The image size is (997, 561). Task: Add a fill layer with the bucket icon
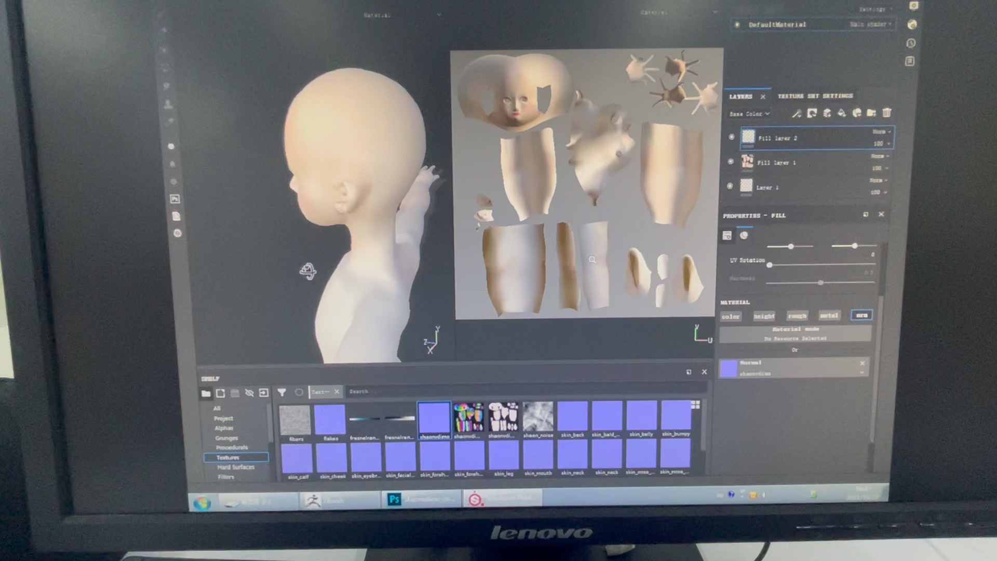842,113
